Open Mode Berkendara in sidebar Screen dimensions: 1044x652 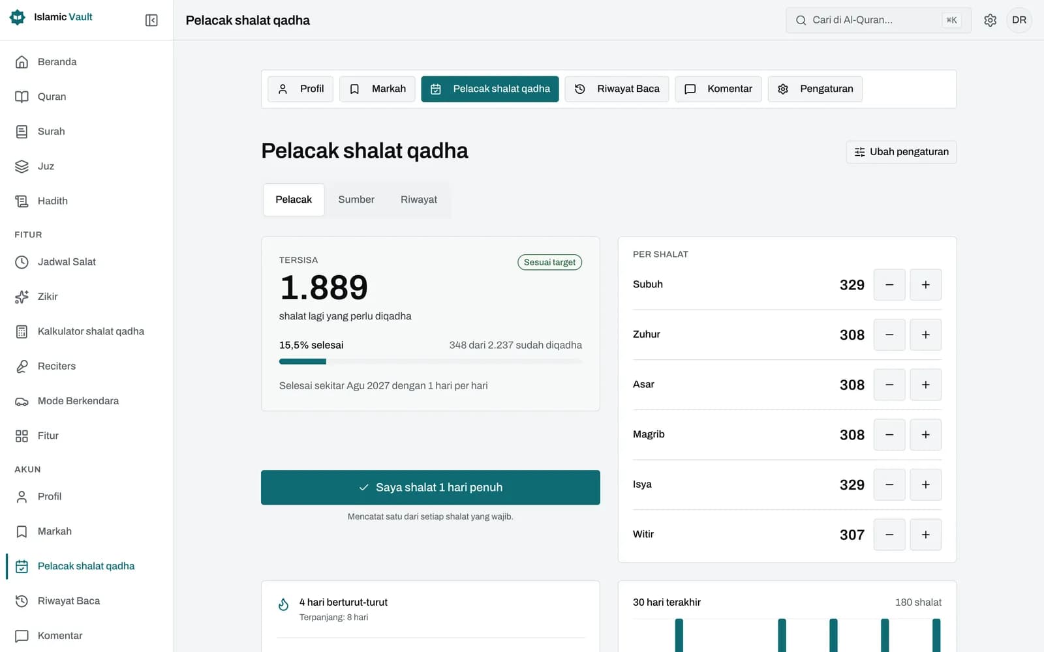coord(87,401)
